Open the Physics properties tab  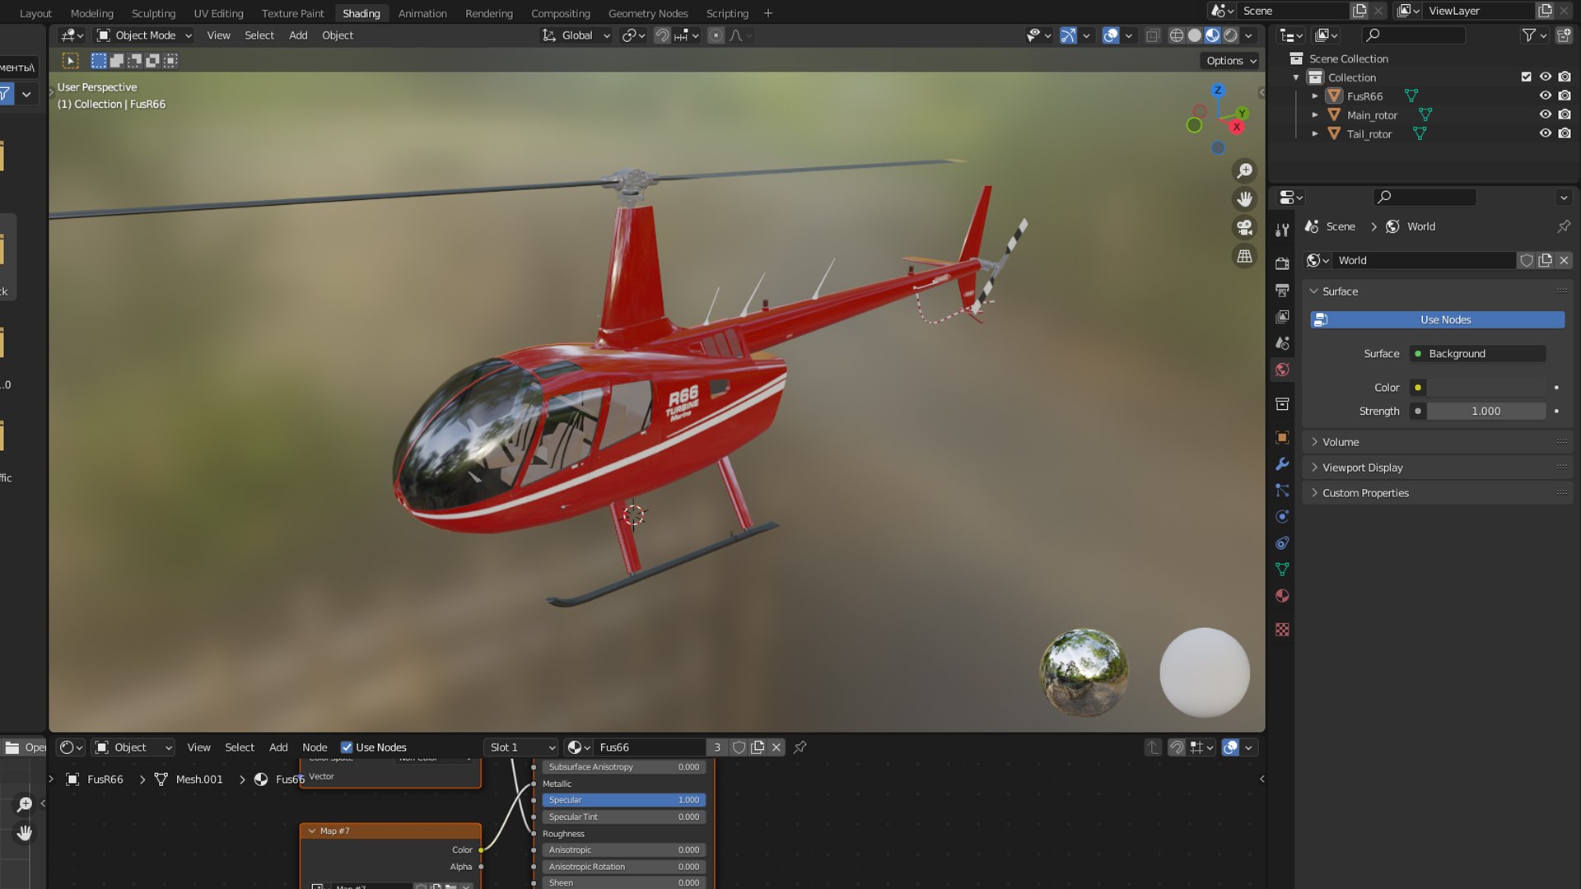point(1282,517)
